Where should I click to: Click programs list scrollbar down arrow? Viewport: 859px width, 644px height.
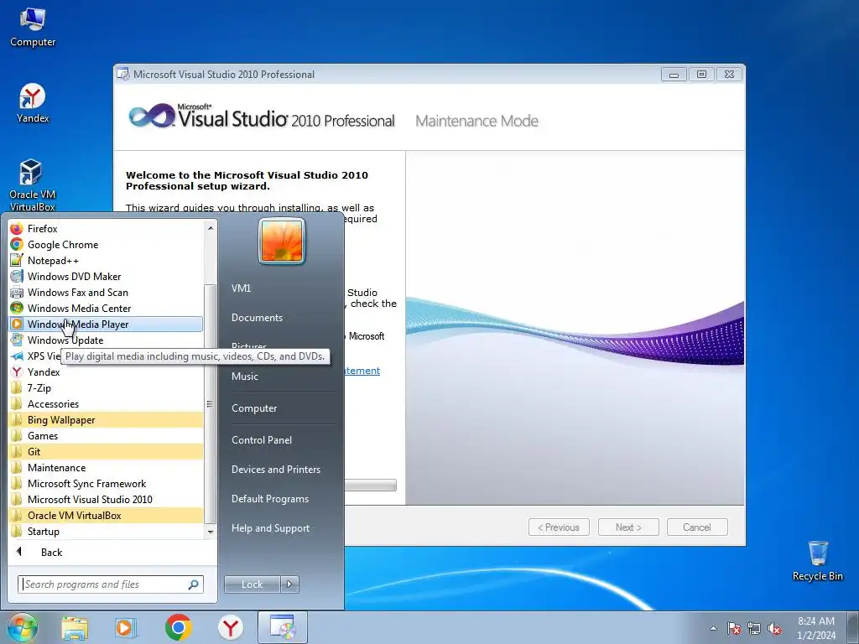tap(211, 532)
